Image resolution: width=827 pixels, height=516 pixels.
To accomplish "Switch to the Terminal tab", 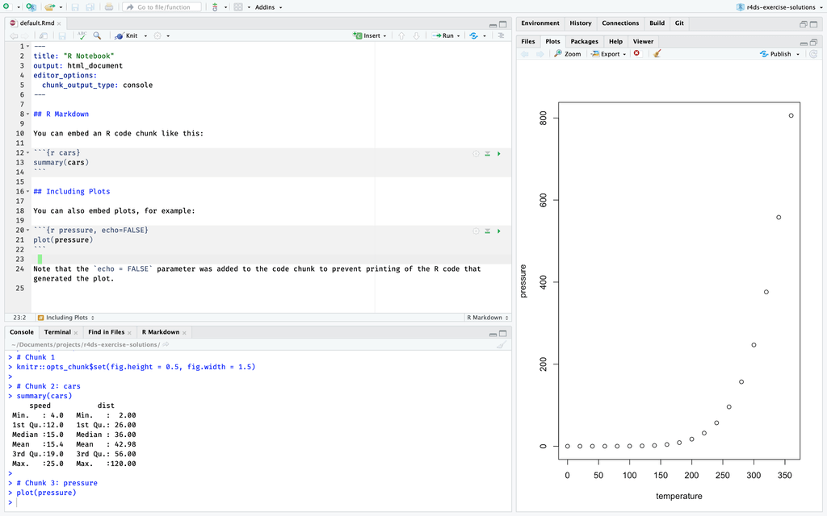I will pos(57,332).
